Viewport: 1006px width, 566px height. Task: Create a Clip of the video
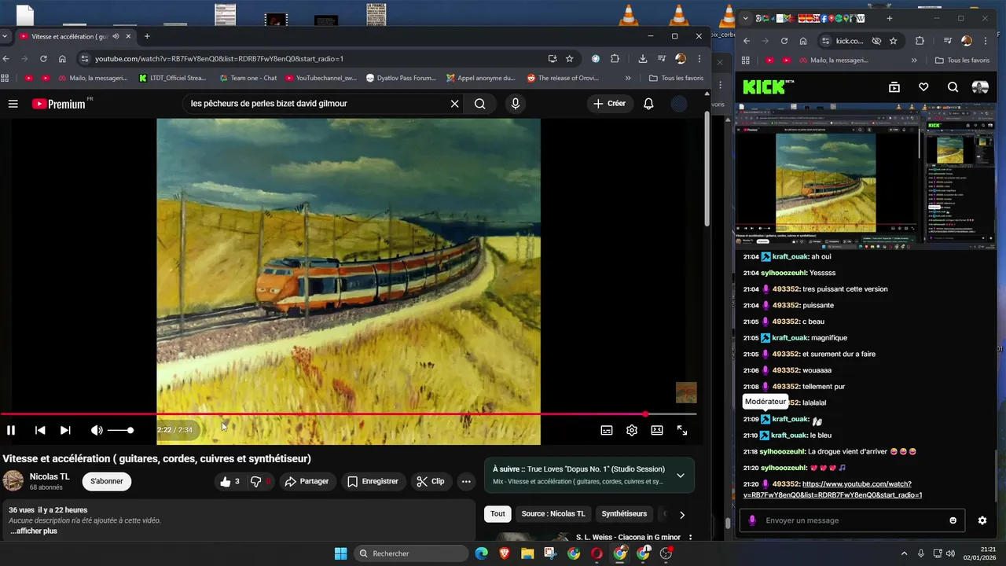click(x=430, y=481)
